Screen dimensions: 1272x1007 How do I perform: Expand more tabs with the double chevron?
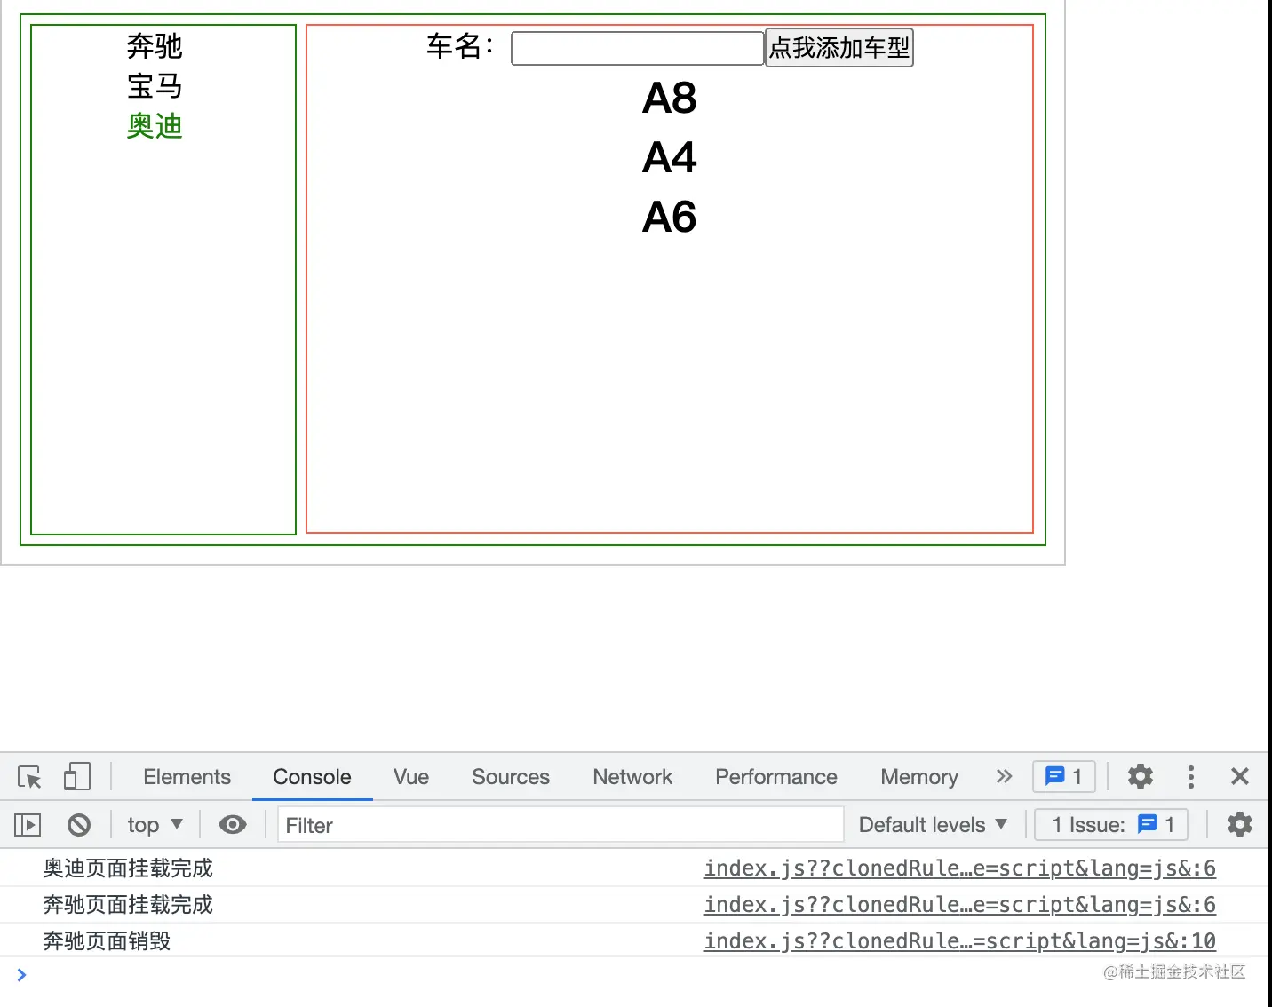(1004, 777)
